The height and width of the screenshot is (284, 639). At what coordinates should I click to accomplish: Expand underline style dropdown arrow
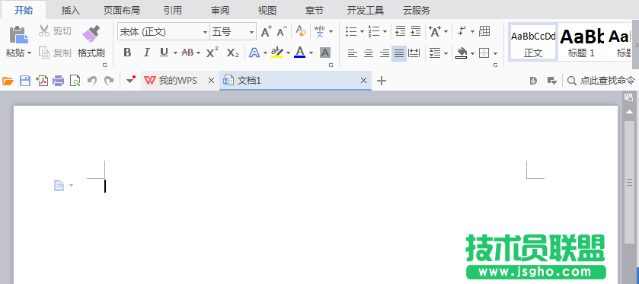click(175, 53)
